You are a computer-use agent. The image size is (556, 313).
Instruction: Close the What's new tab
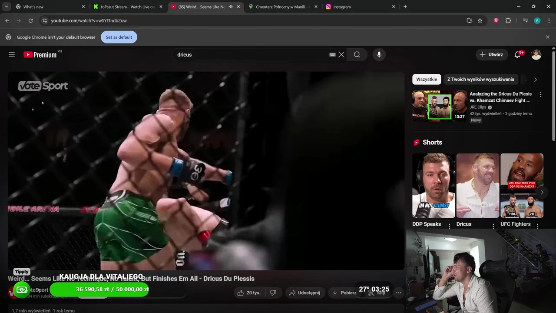pos(83,7)
